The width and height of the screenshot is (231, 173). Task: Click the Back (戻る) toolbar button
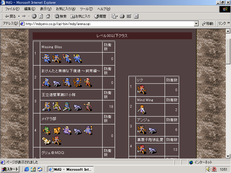pyautogui.click(x=10, y=16)
